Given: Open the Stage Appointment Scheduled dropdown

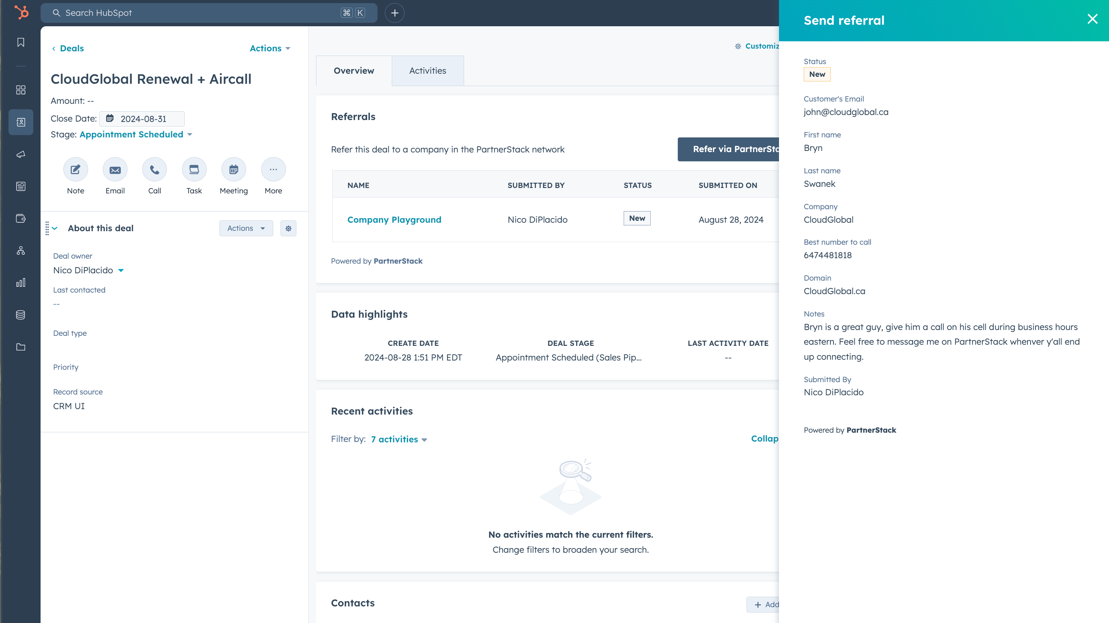Looking at the screenshot, I should pos(136,135).
